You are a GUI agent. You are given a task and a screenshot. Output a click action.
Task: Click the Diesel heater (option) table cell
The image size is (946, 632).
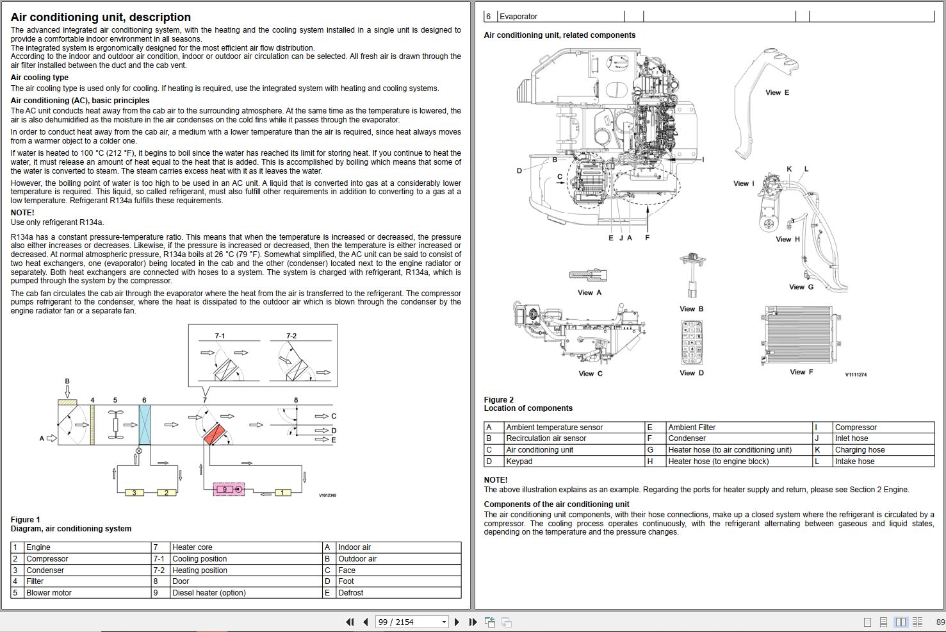[246, 593]
